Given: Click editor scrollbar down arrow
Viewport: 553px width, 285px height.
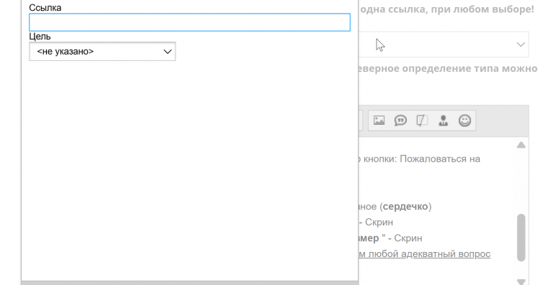Looking at the screenshot, I should coord(521,281).
